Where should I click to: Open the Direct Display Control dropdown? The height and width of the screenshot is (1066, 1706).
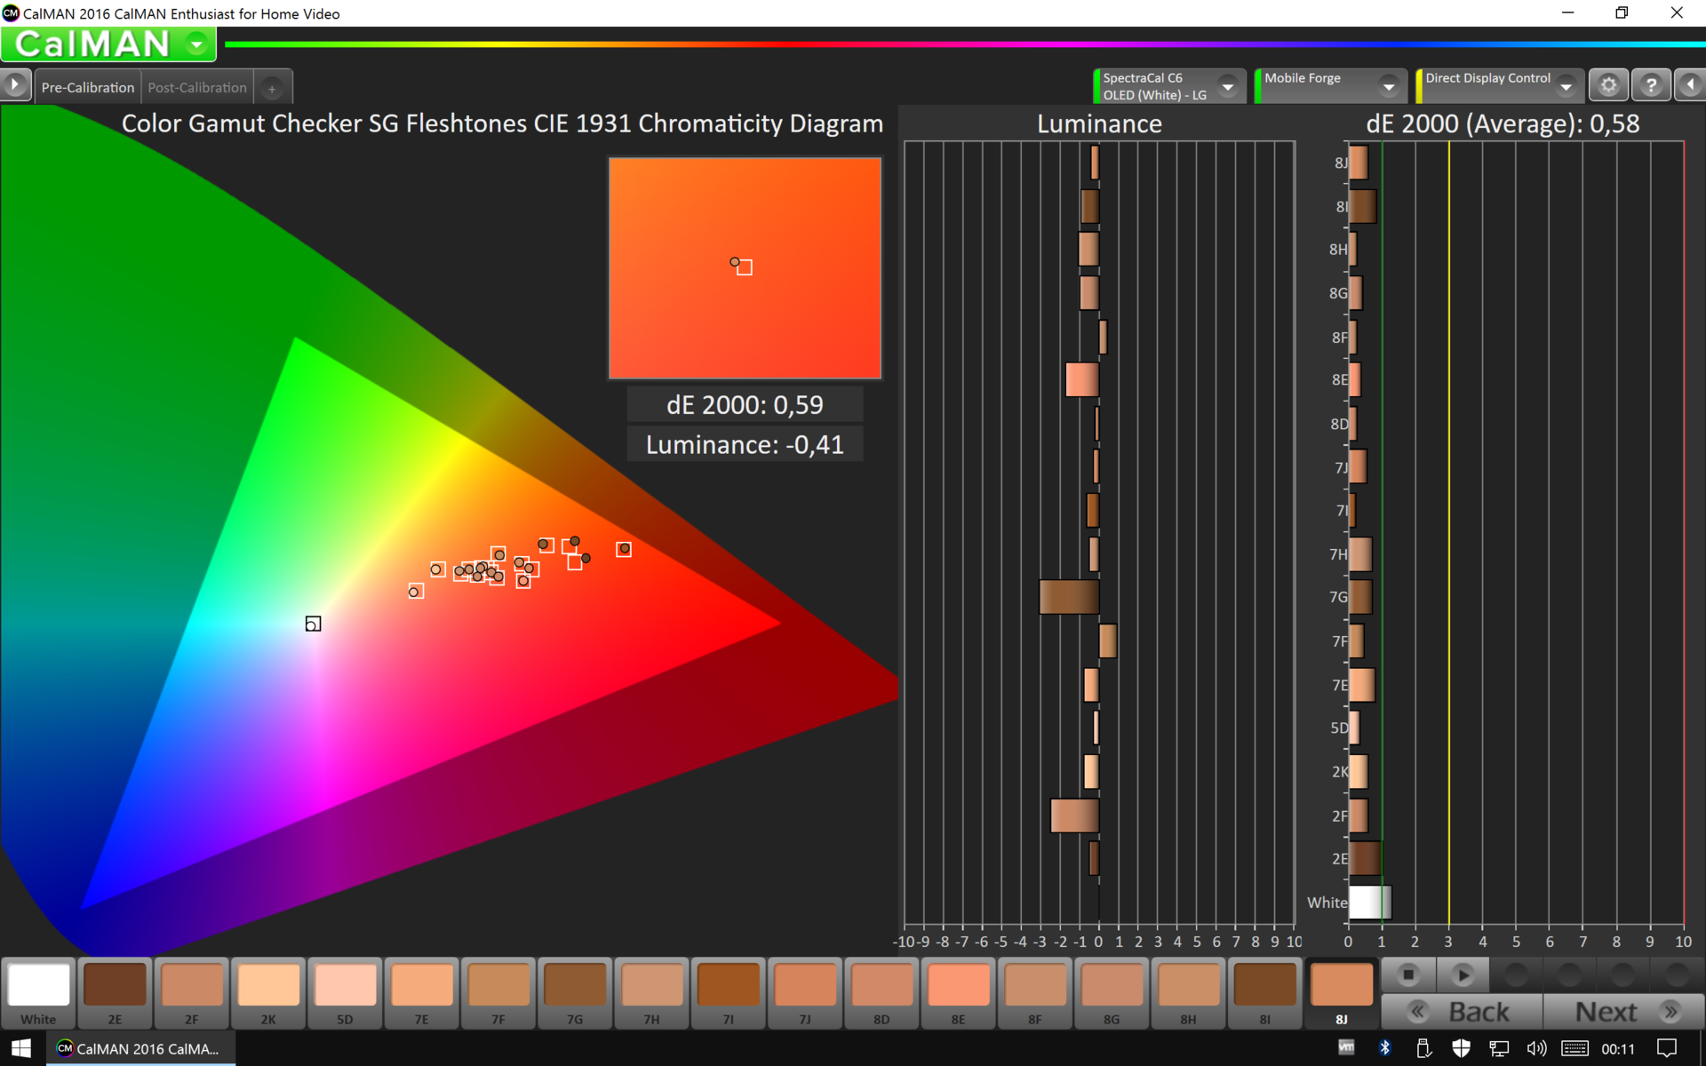click(x=1566, y=86)
